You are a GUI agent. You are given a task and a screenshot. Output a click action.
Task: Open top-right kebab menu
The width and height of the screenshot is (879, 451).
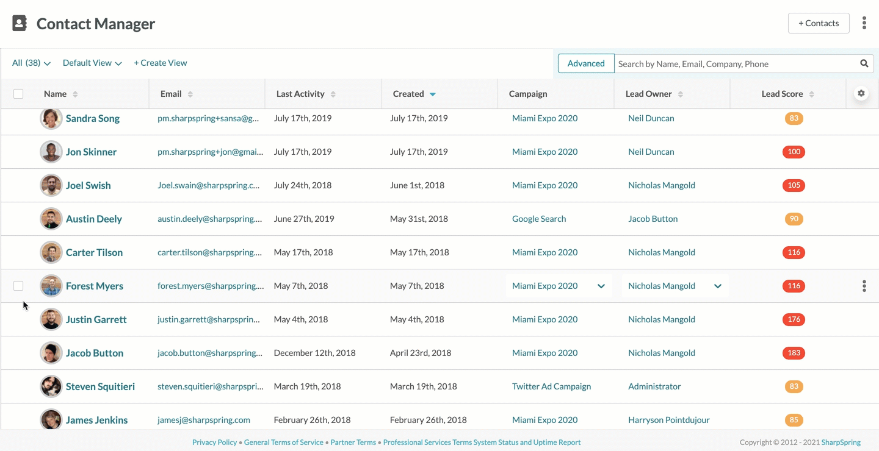coord(864,23)
